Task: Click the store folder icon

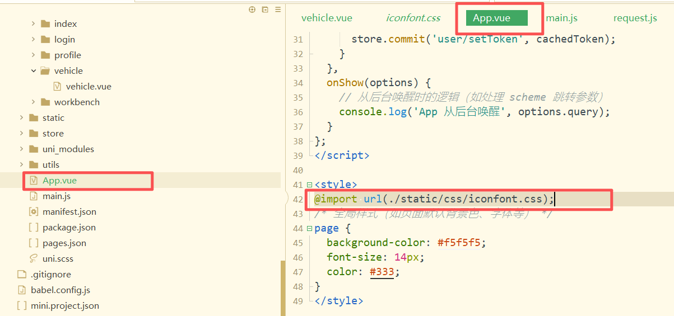Action: point(34,133)
